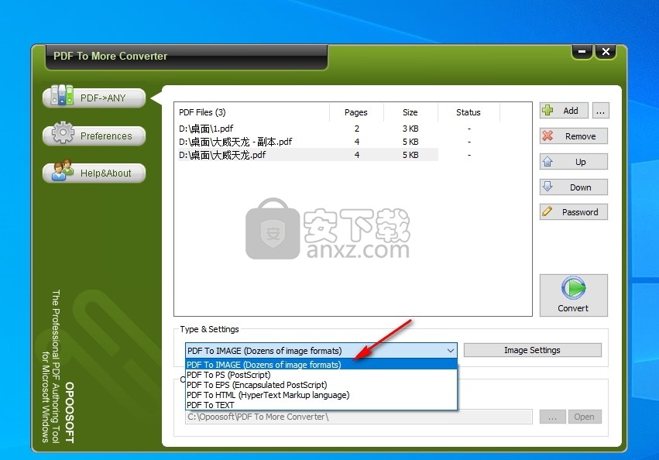Click the pencil Password button
659x460 pixels.
click(574, 212)
